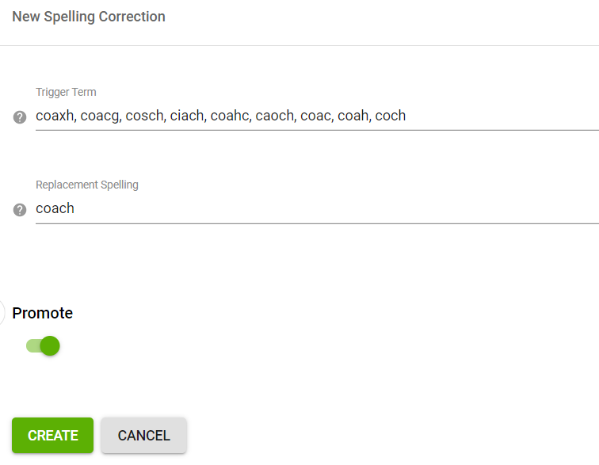Image resolution: width=599 pixels, height=465 pixels.
Task: Click the 'cosch' entry in trigger terms
Action: (x=144, y=116)
